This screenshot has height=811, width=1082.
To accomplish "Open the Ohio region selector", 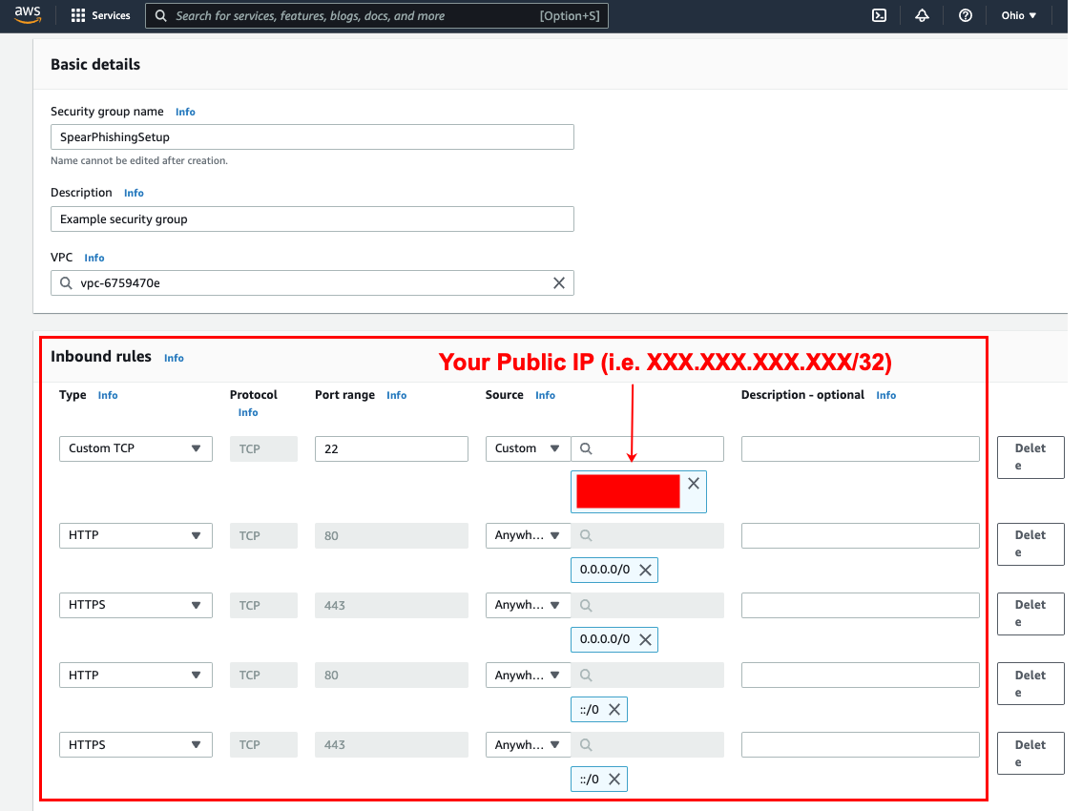I will (x=1018, y=15).
